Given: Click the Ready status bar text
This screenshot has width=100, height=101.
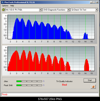Looking at the screenshot, I should click(x=5, y=94).
